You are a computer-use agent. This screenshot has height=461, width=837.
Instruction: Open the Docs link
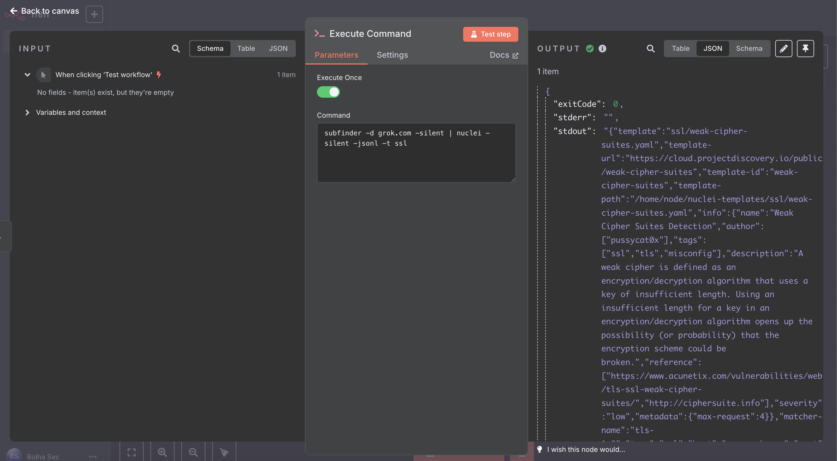(x=504, y=55)
